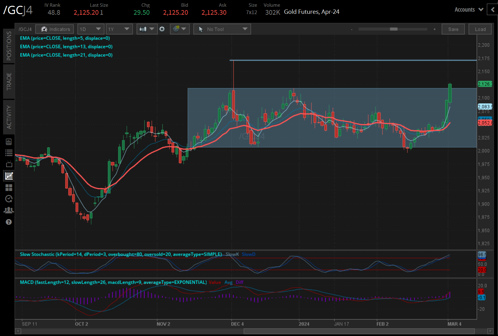This screenshot has width=498, height=336.
Task: Click the TV media icon in sidebar
Action: point(9,164)
